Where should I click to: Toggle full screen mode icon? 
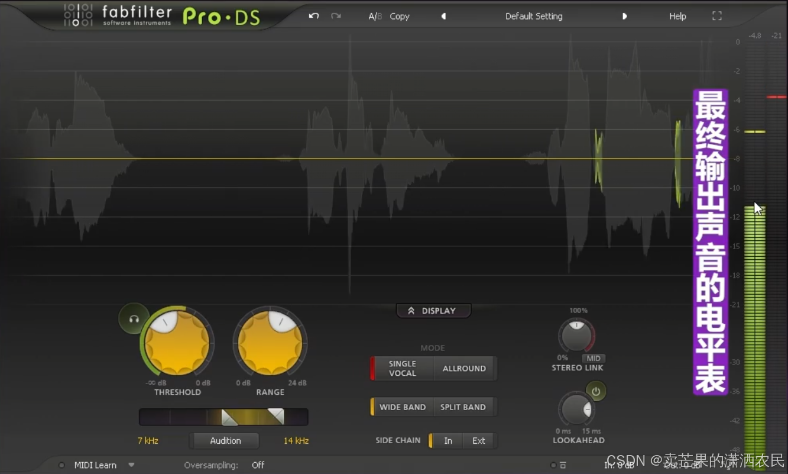click(717, 16)
